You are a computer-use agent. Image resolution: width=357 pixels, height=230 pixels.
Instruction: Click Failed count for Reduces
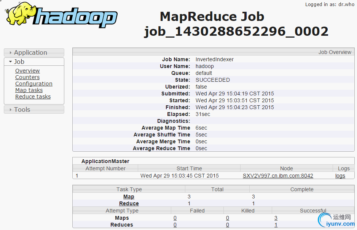point(175,225)
